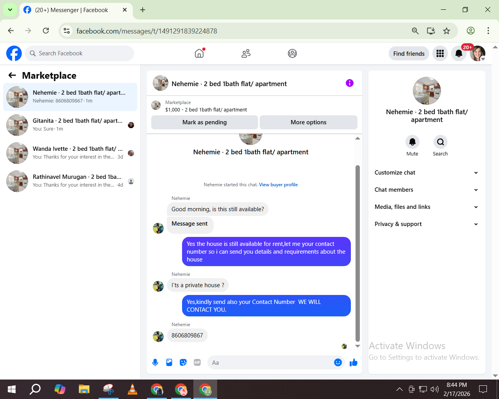The width and height of the screenshot is (499, 399).
Task: Open the Friends icon in top navigation
Action: (246, 53)
